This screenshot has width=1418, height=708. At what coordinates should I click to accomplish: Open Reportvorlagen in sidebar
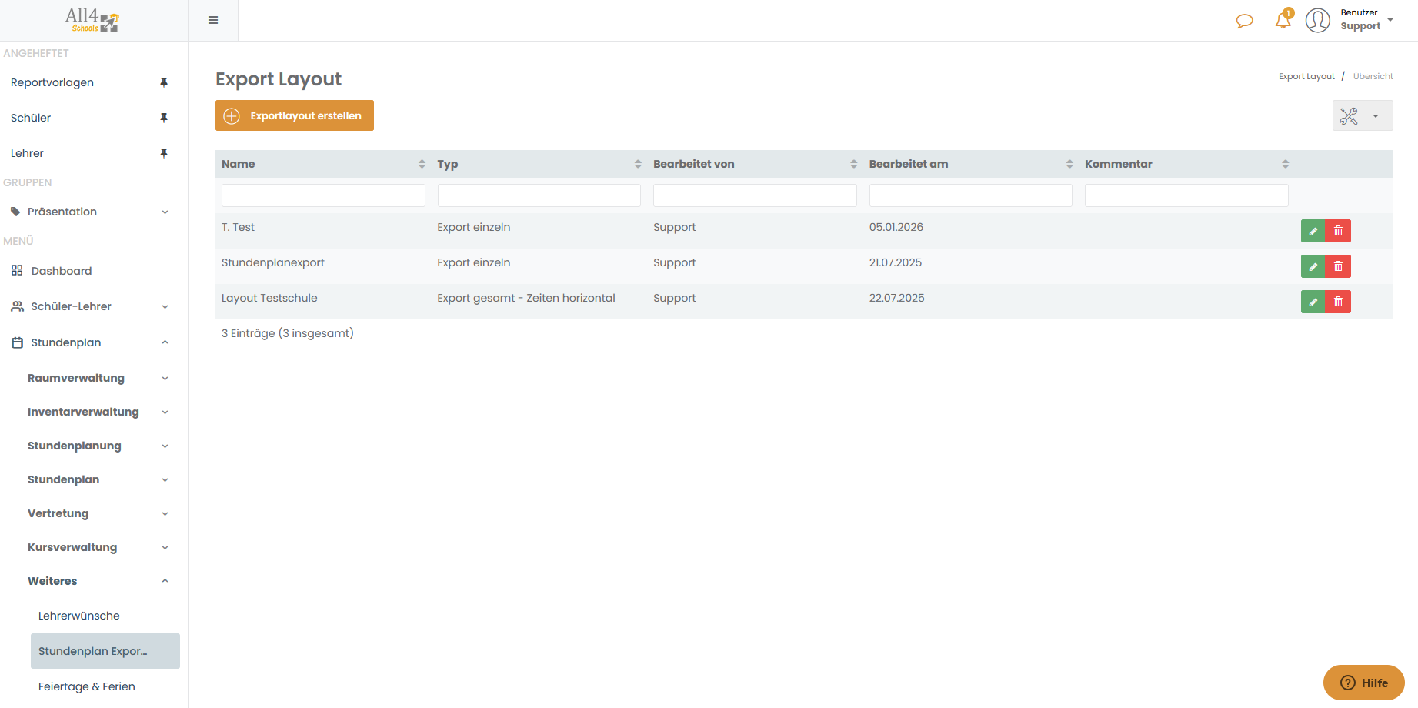(52, 82)
